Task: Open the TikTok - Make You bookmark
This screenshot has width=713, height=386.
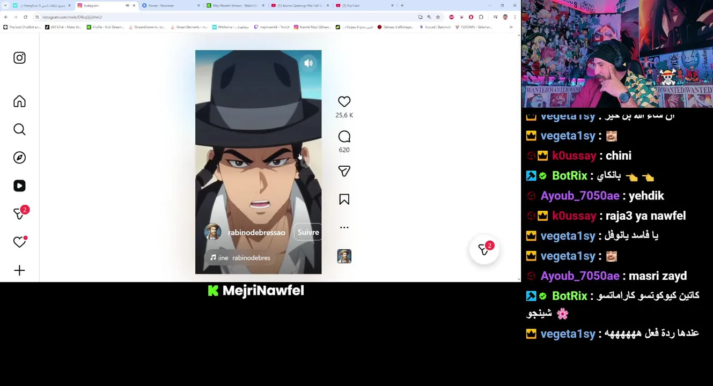Action: (x=63, y=27)
